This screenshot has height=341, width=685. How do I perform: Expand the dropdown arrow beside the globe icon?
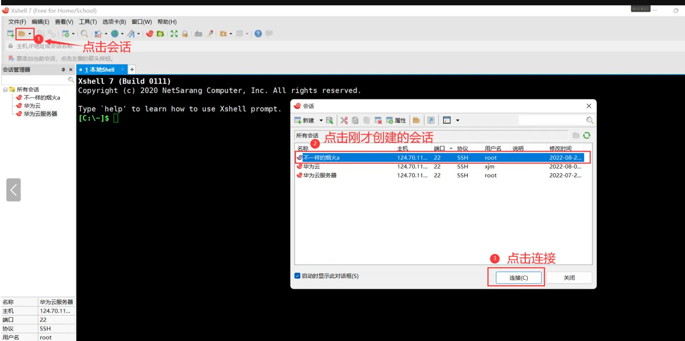point(122,34)
